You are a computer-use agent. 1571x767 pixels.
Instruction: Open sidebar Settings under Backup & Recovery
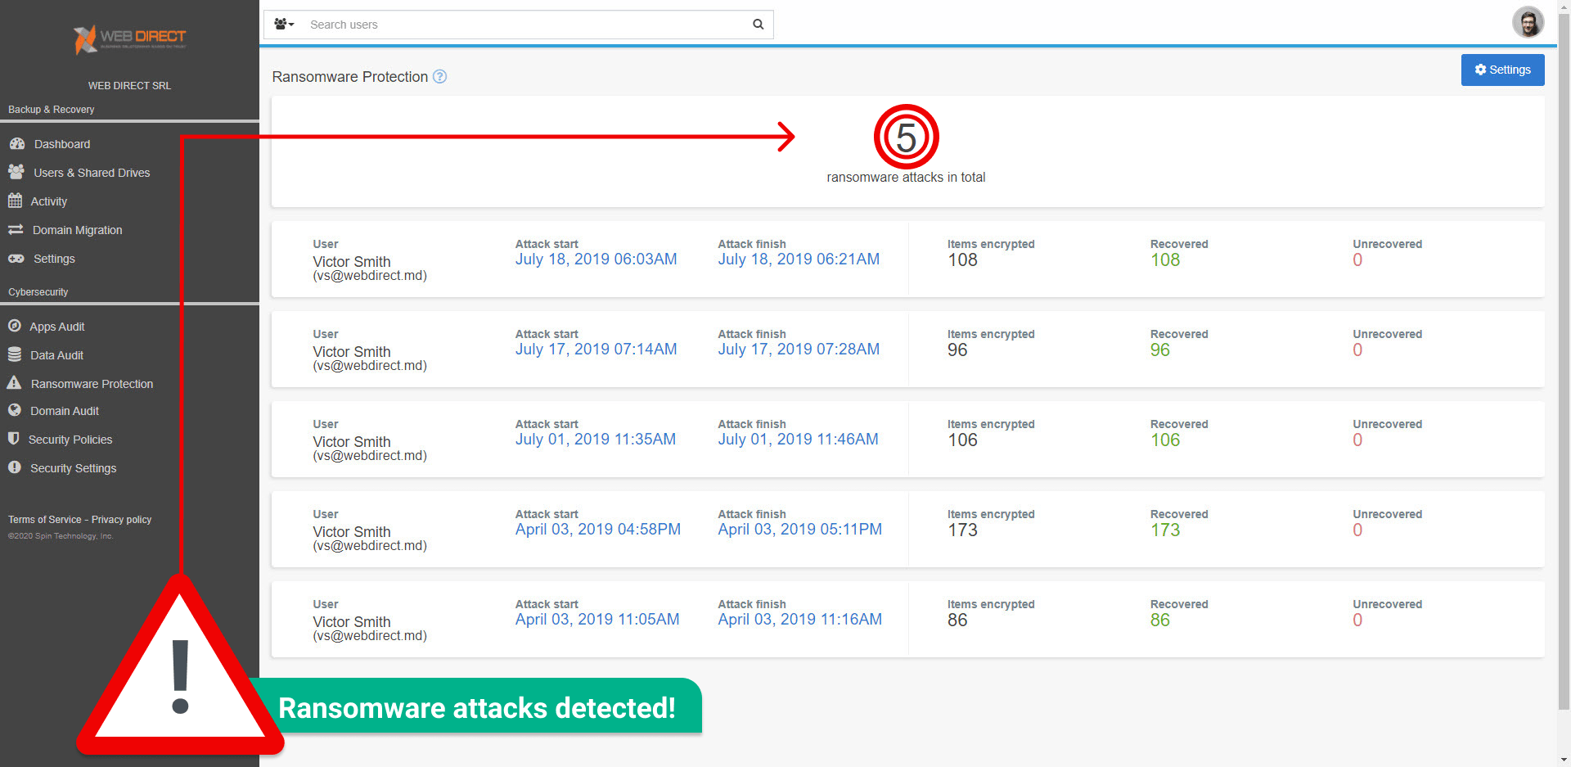pos(54,259)
